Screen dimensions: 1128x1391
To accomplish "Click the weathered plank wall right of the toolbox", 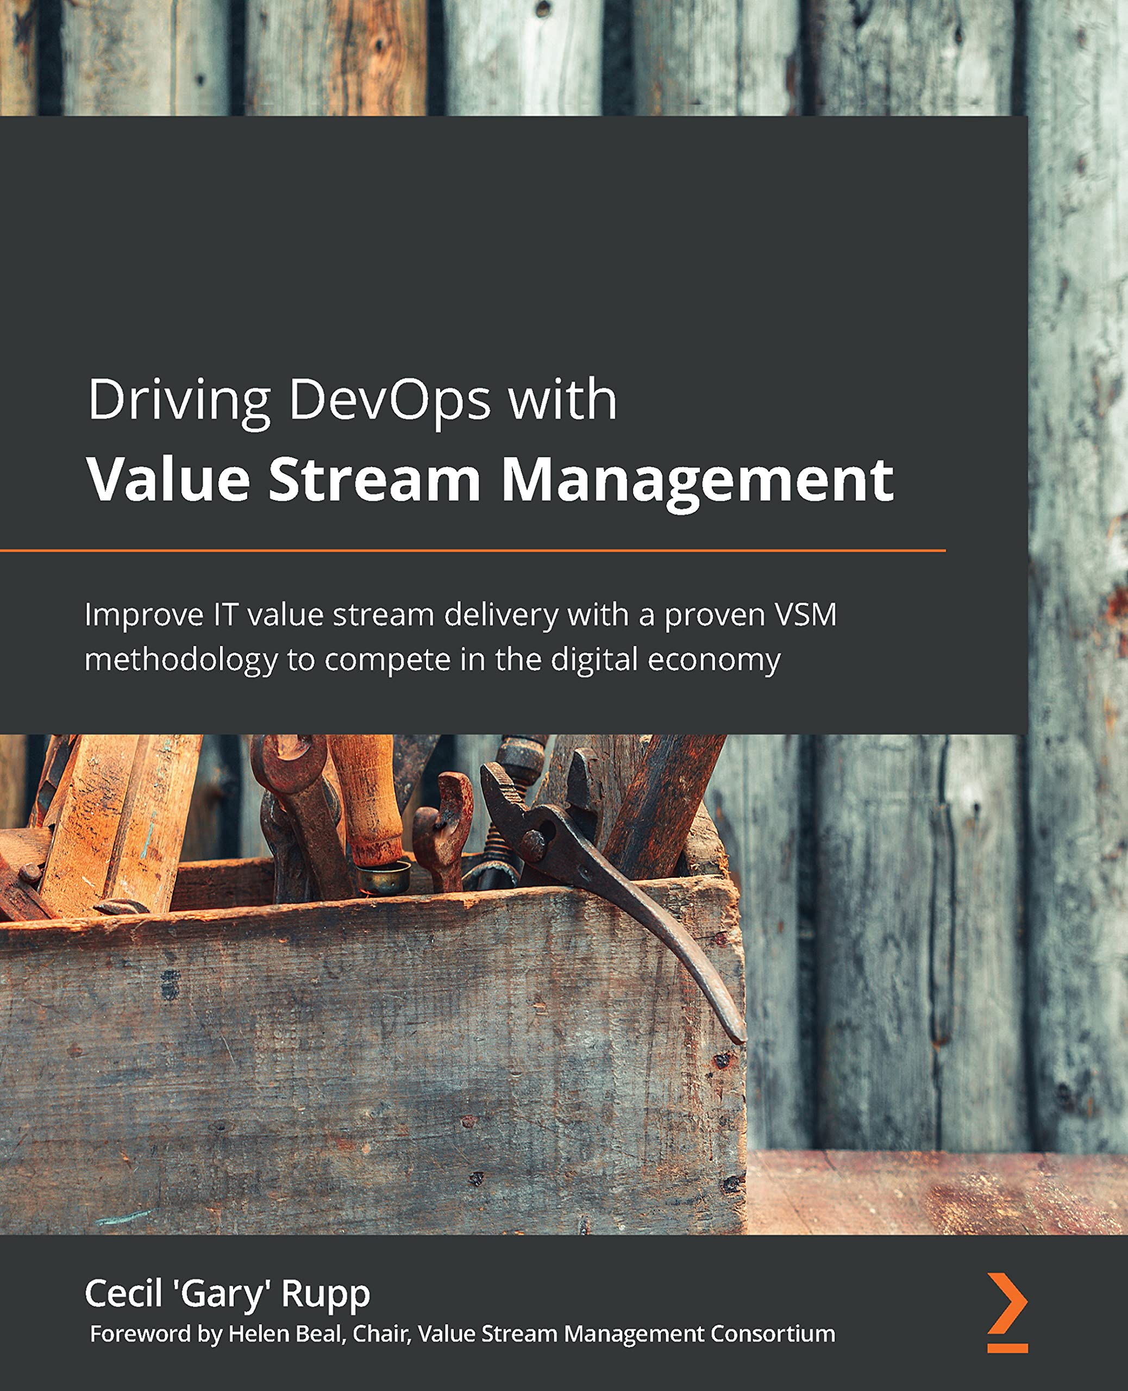I will [x=923, y=942].
